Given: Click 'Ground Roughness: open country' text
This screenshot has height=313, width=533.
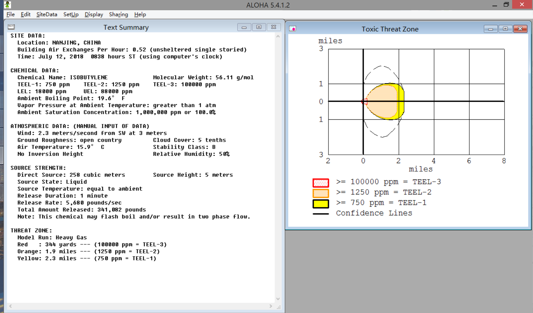Looking at the screenshot, I should 70,140.
